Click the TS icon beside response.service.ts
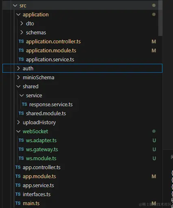Screen dimensions: 173x208 click(x=24, y=104)
